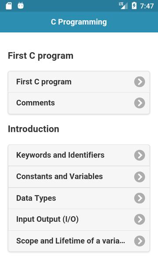The image size is (158, 263).
Task: Tap arrow icon for Scope and Lifetime
Action: 140,241
